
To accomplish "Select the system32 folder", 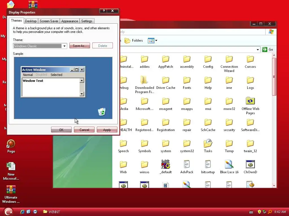I will [x=187, y=146].
